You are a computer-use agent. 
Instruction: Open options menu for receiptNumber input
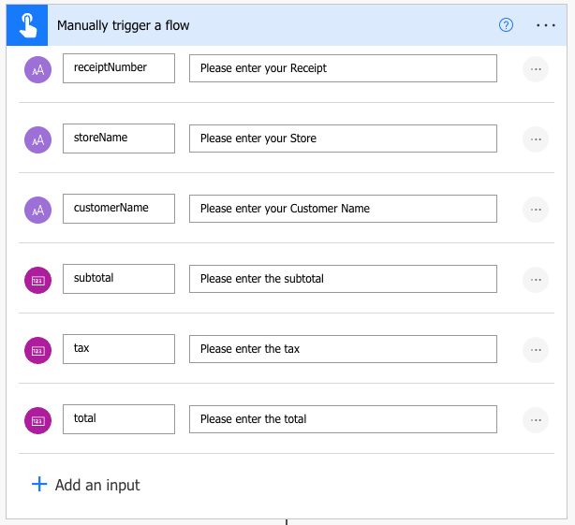click(535, 68)
